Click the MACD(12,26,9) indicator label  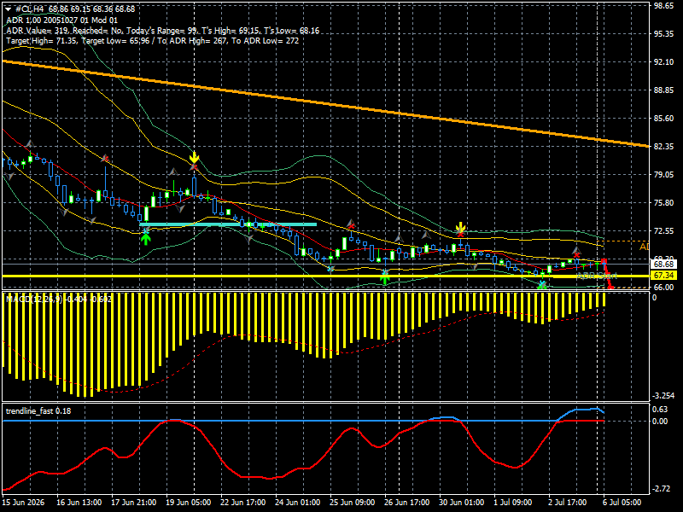(59, 300)
